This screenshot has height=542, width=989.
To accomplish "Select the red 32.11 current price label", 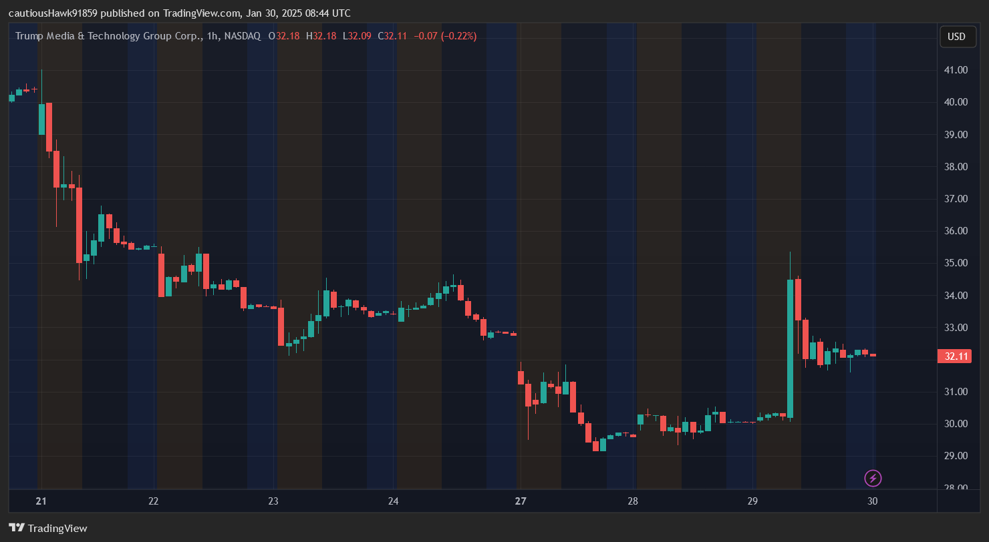I will tap(955, 356).
